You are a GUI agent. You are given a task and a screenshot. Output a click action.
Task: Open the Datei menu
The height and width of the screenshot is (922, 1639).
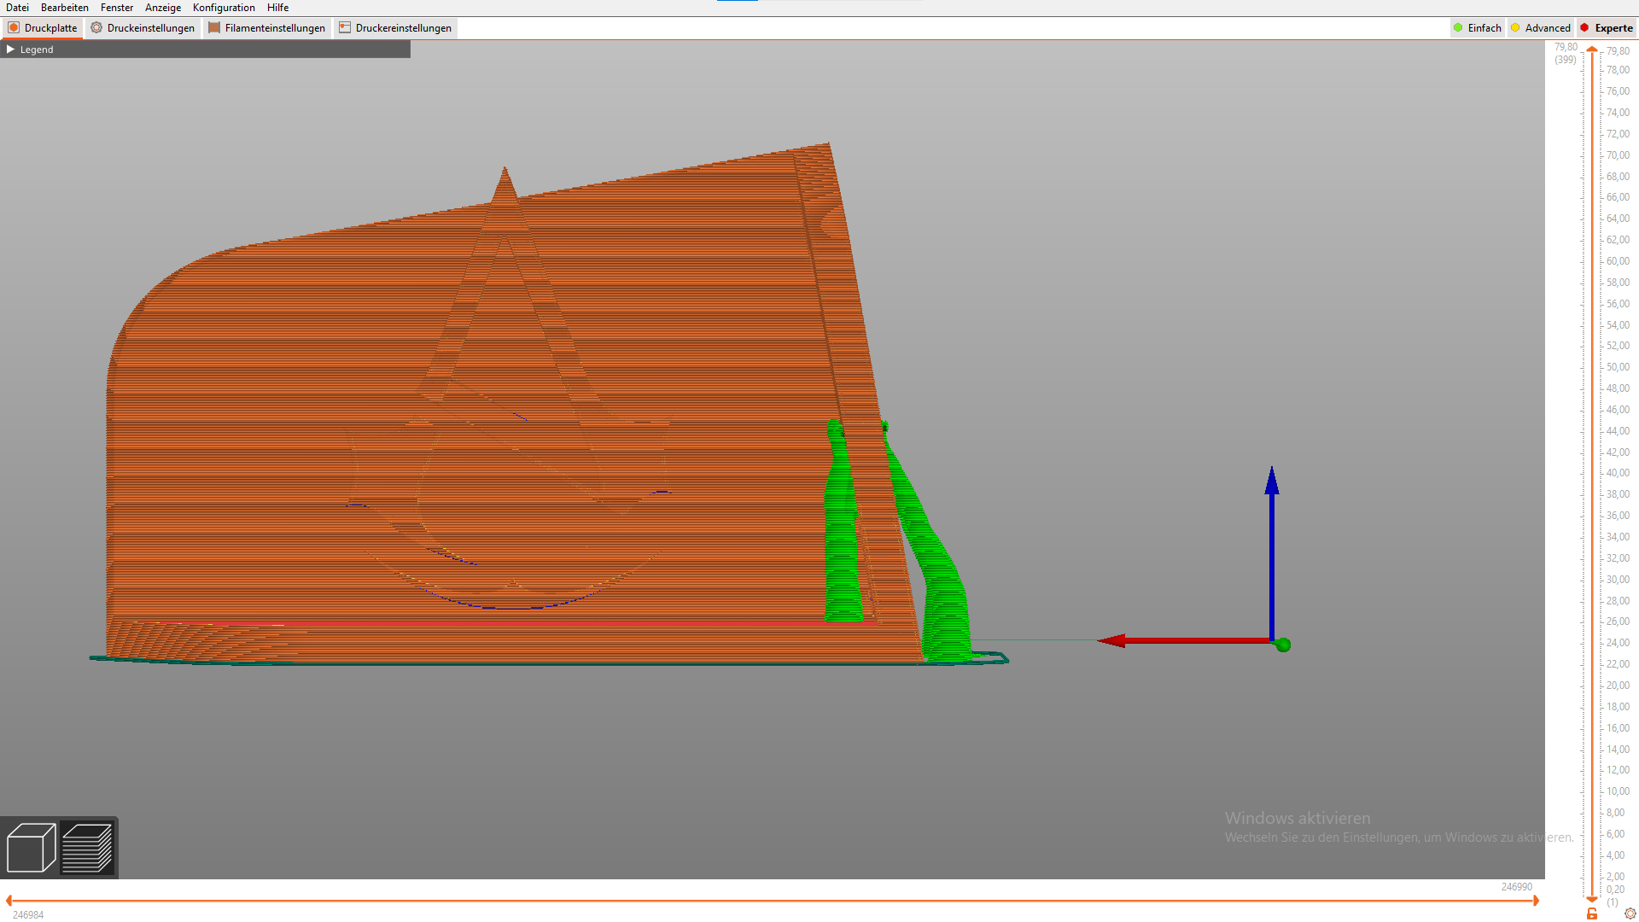[x=17, y=8]
